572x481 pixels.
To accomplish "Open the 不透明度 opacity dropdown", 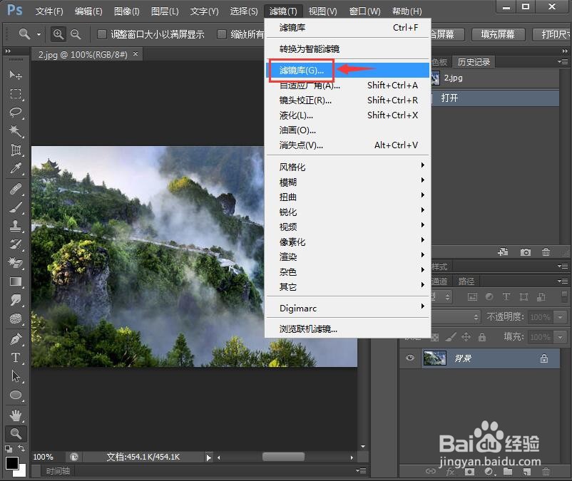I will (561, 317).
